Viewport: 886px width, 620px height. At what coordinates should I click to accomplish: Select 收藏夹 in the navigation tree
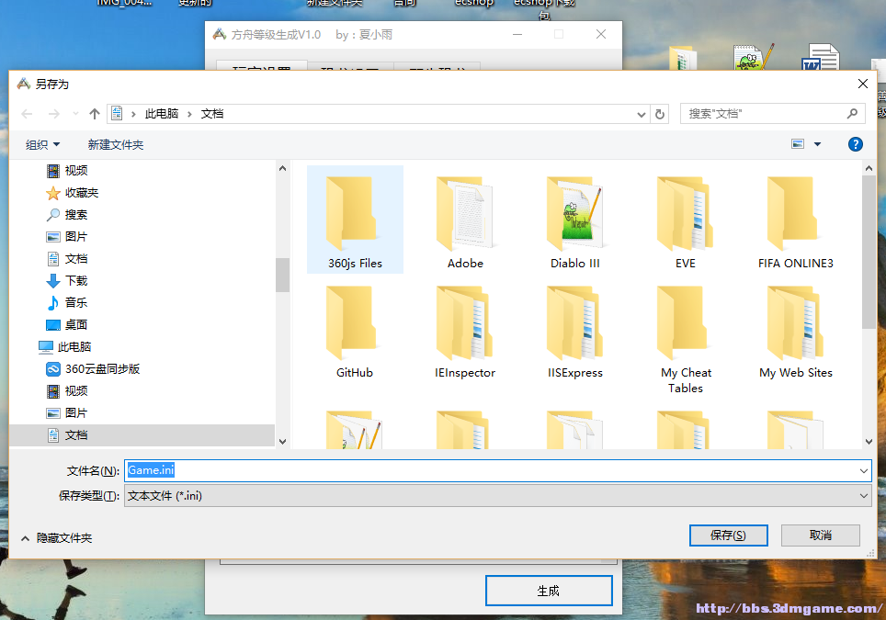[x=73, y=193]
